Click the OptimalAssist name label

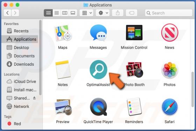pos(98,85)
